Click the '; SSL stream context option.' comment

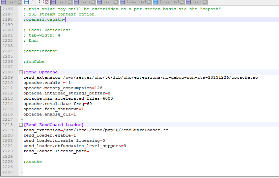[60, 14]
